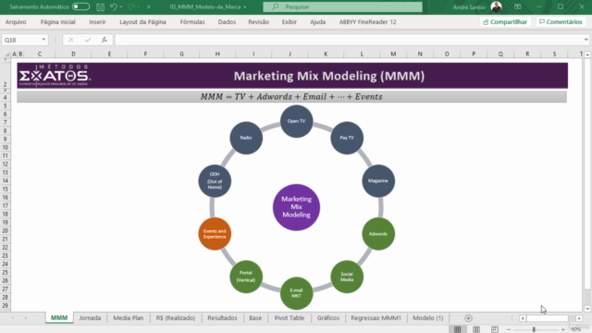Switch to R$ (Realizado) sheet tab
Image resolution: width=592 pixels, height=333 pixels.
176,318
